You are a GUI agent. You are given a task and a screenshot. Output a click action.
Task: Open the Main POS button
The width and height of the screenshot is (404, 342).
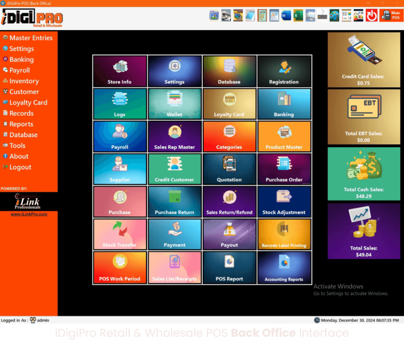click(x=391, y=15)
